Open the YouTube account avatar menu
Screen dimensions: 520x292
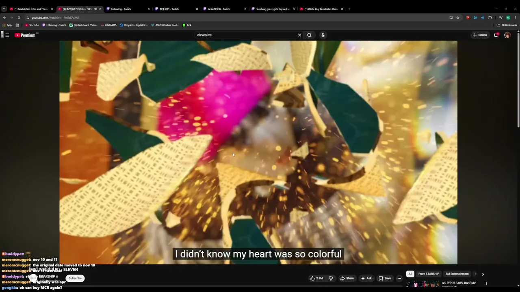[507, 35]
